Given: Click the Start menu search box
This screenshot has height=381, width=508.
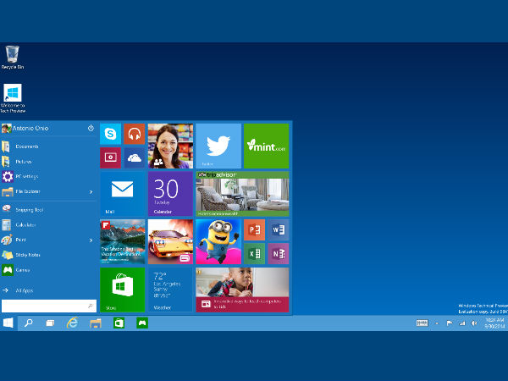Looking at the screenshot, I should [47, 305].
